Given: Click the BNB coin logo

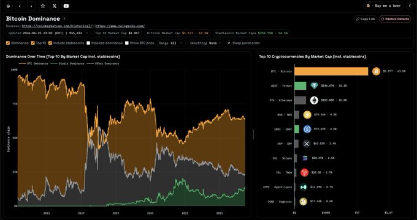Looking at the screenshot, I should tap(307, 114).
